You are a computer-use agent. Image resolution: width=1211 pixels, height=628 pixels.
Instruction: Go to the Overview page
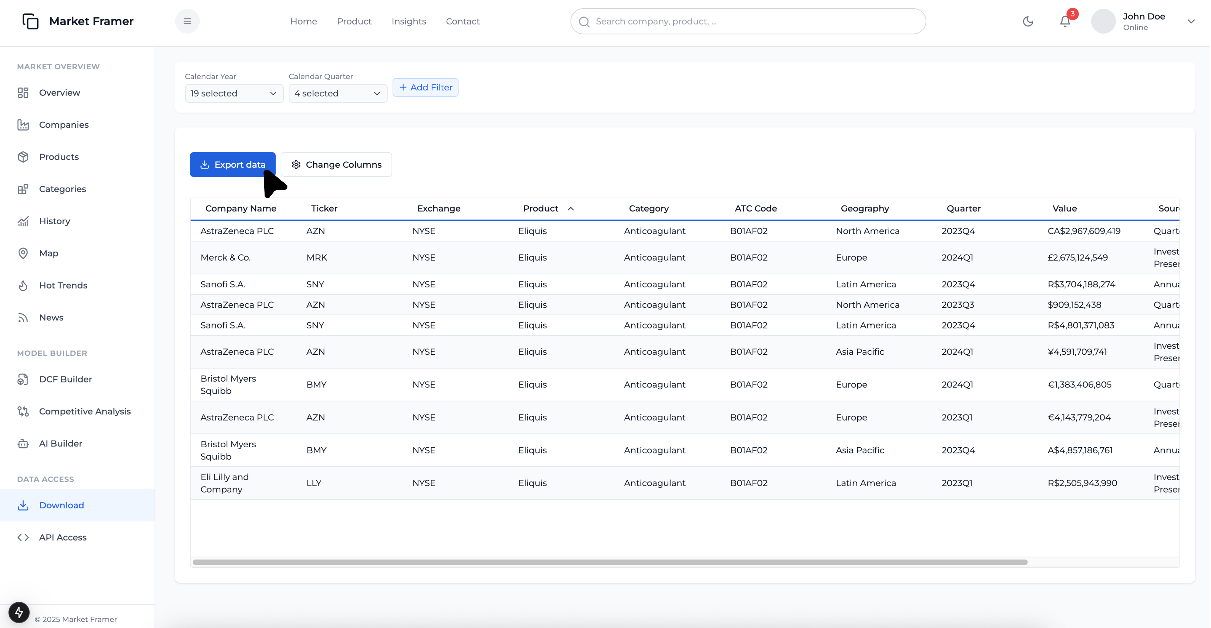point(77,93)
